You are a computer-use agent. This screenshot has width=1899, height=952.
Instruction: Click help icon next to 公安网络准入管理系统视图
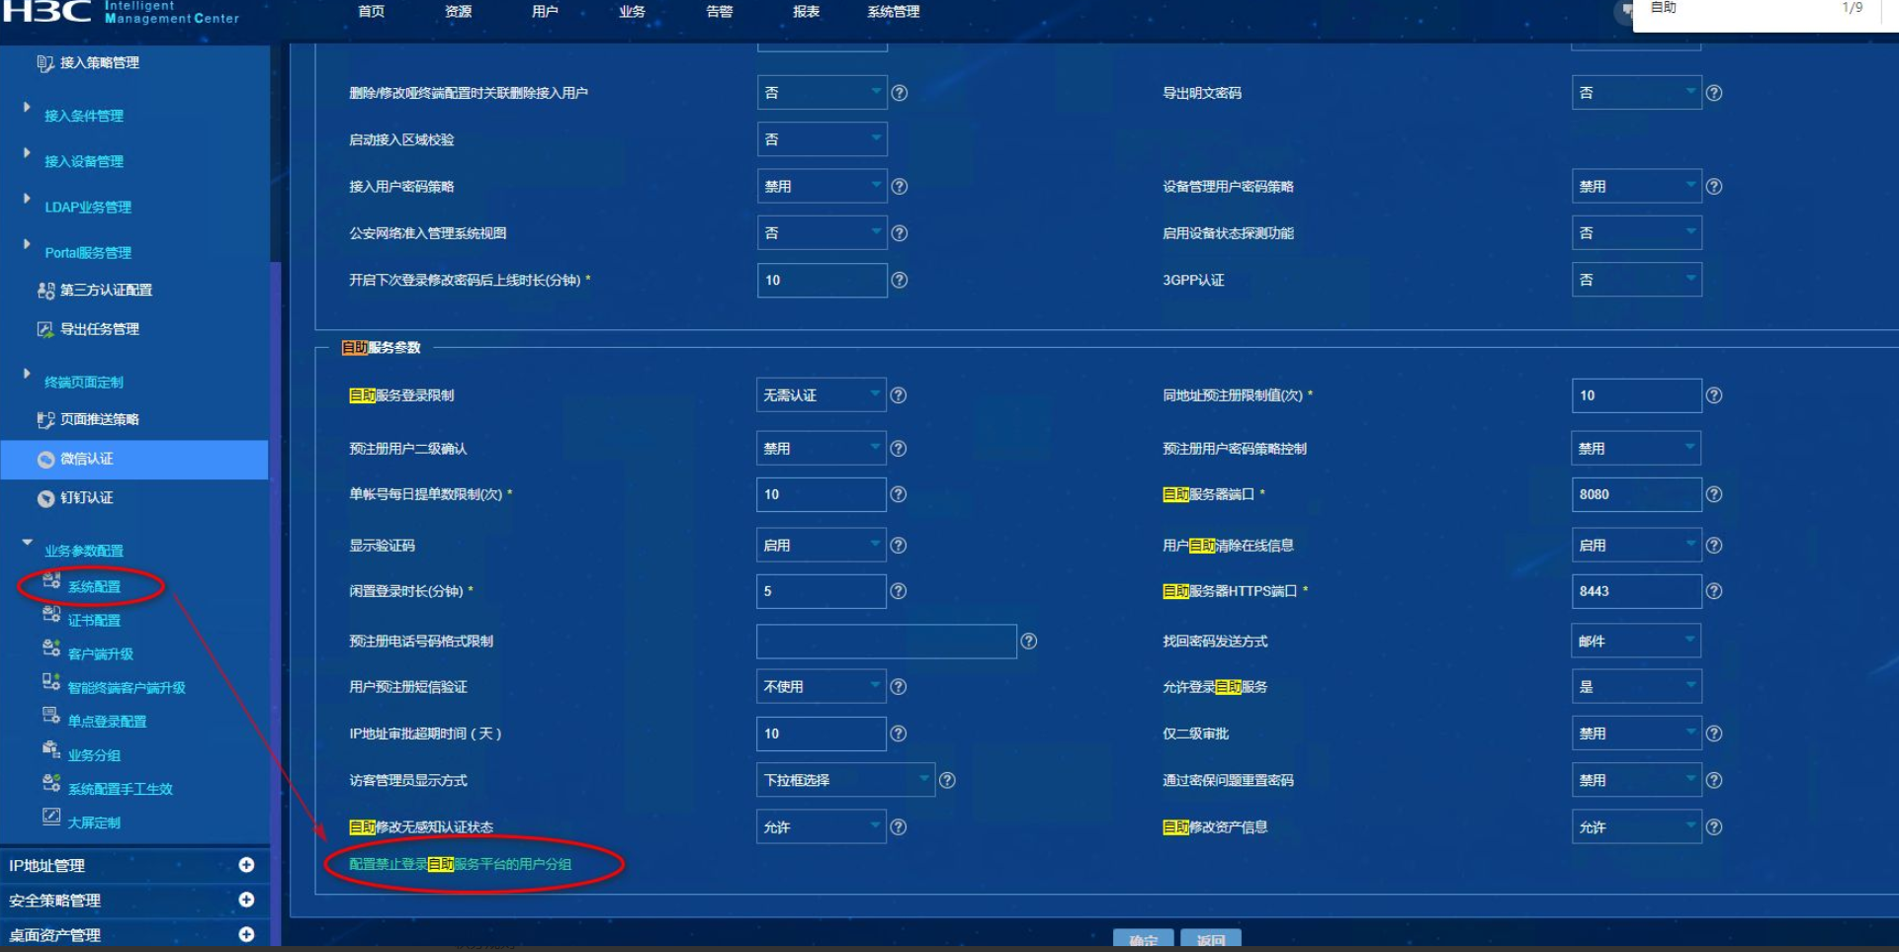[x=900, y=233]
